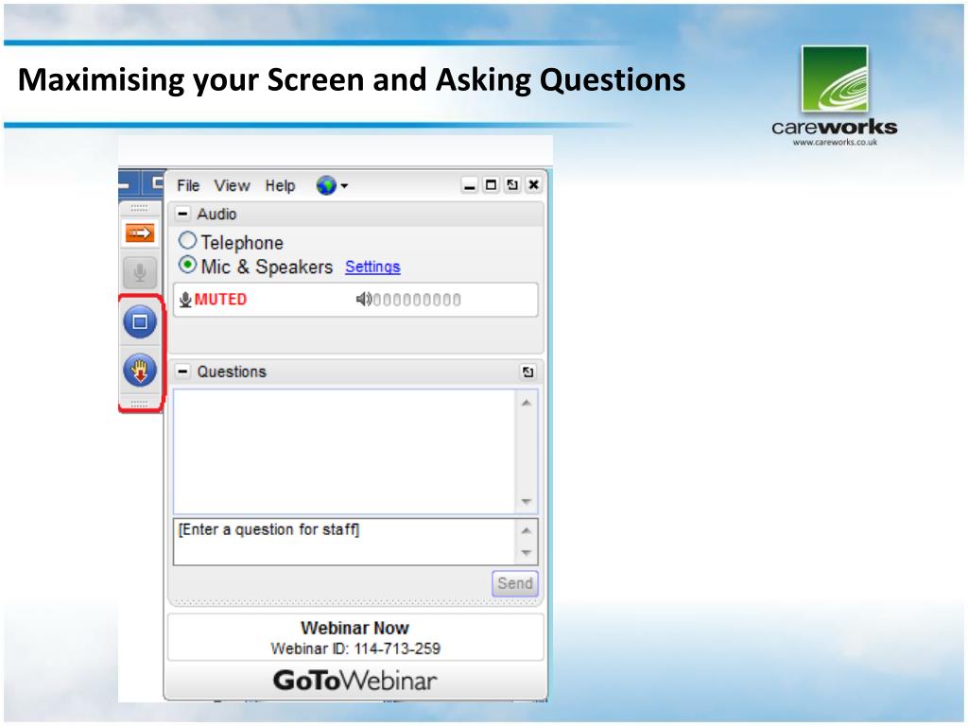Screen dimensions: 968x726
Task: Open the audio Settings link
Action: point(372,267)
